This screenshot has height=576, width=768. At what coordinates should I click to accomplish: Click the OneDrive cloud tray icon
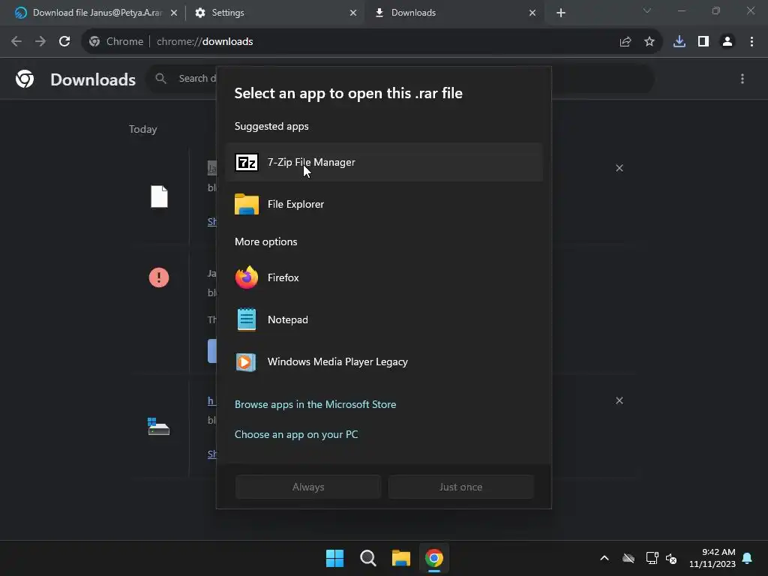point(628,558)
